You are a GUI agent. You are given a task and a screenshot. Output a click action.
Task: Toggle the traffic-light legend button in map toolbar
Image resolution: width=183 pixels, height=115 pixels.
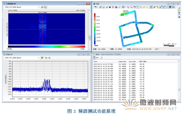(x=164, y=7)
